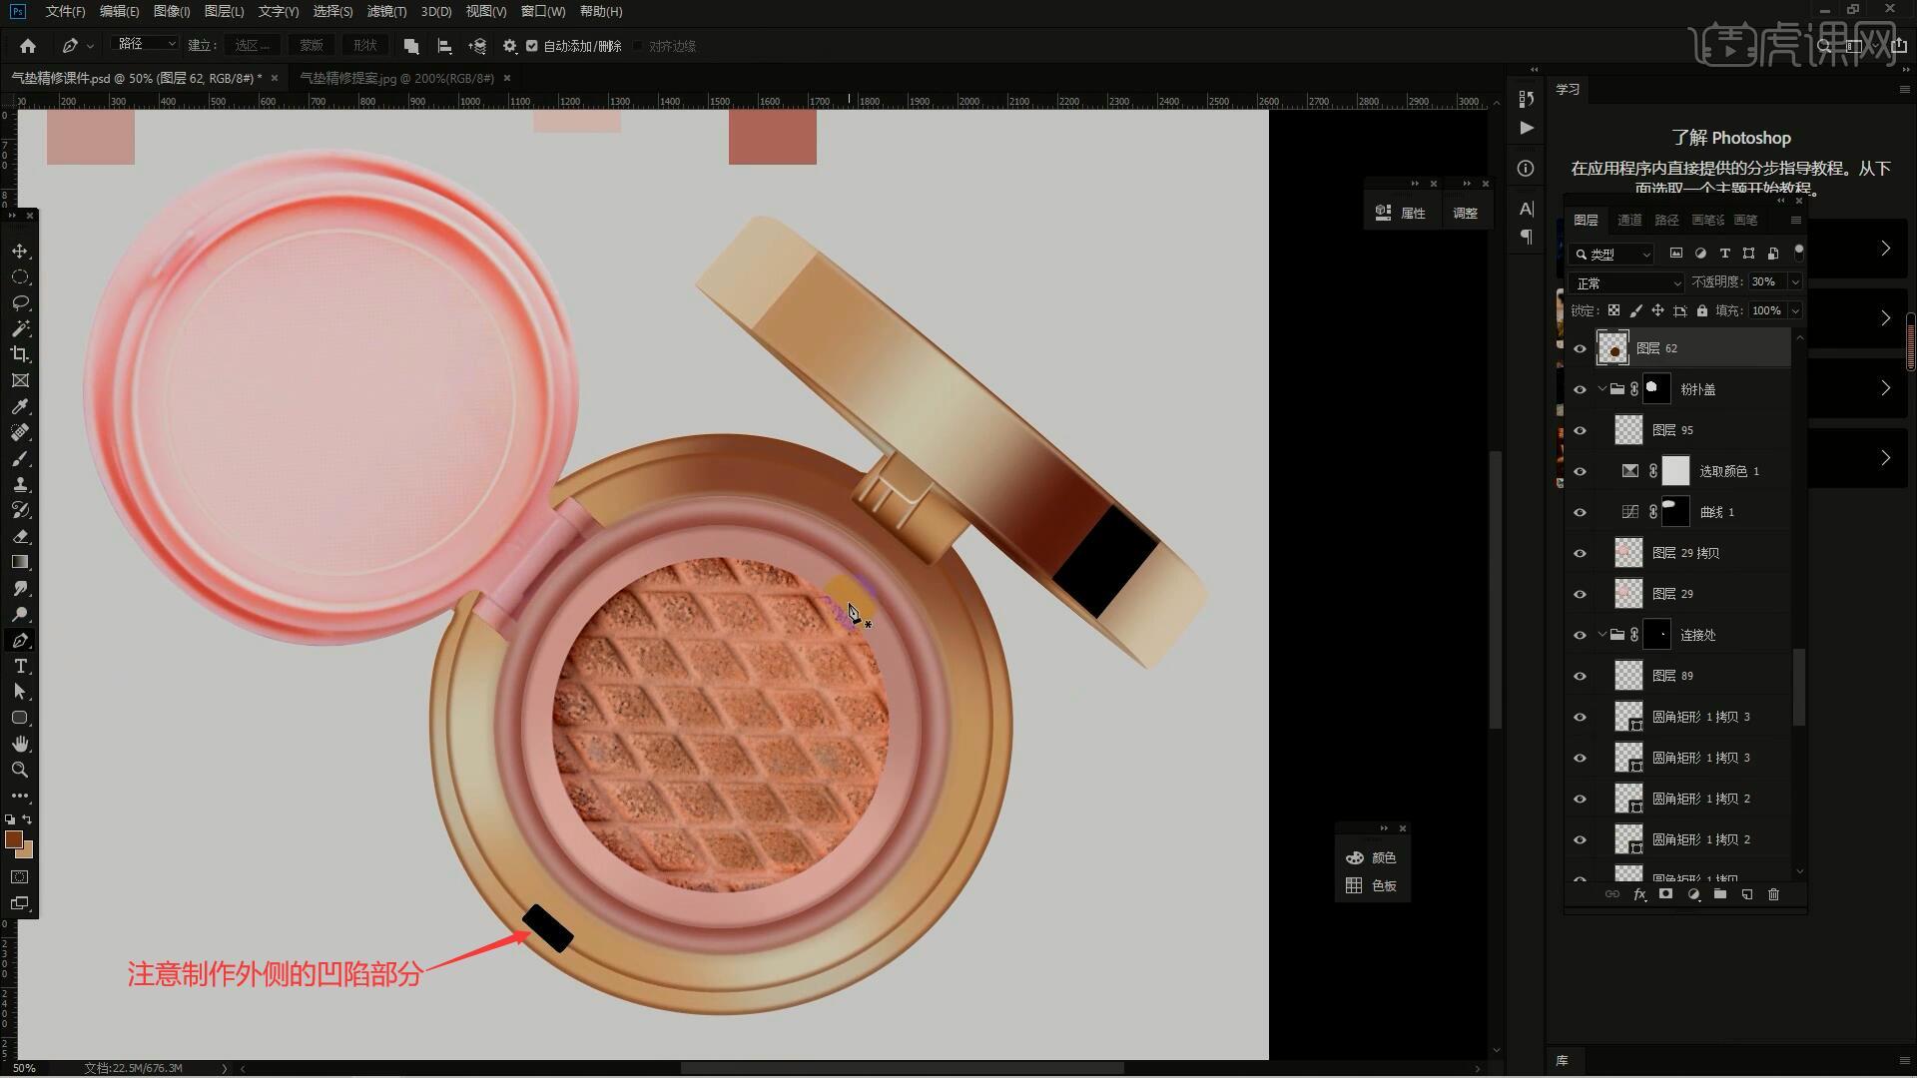This screenshot has width=1917, height=1078.
Task: Toggle visibility of 曲线 1 layer
Action: point(1580,512)
